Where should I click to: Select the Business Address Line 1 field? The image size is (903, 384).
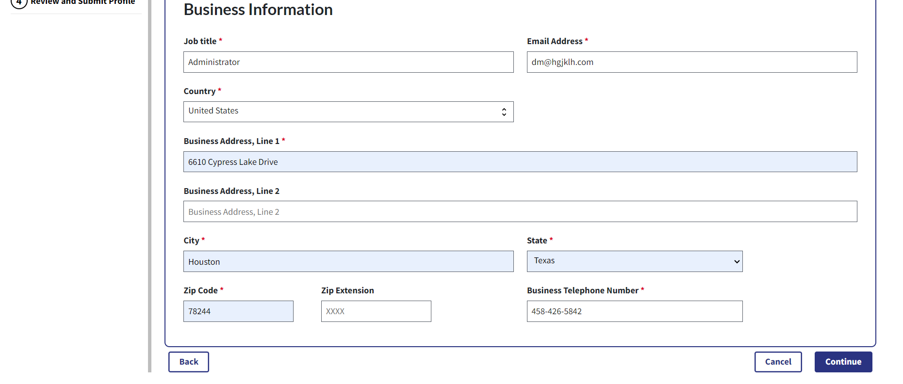pos(520,162)
